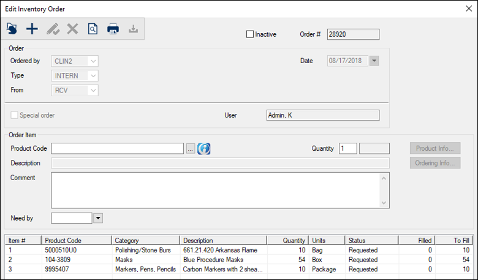Click the plus icon to add new
Screen dimensions: 478x280
(32, 29)
